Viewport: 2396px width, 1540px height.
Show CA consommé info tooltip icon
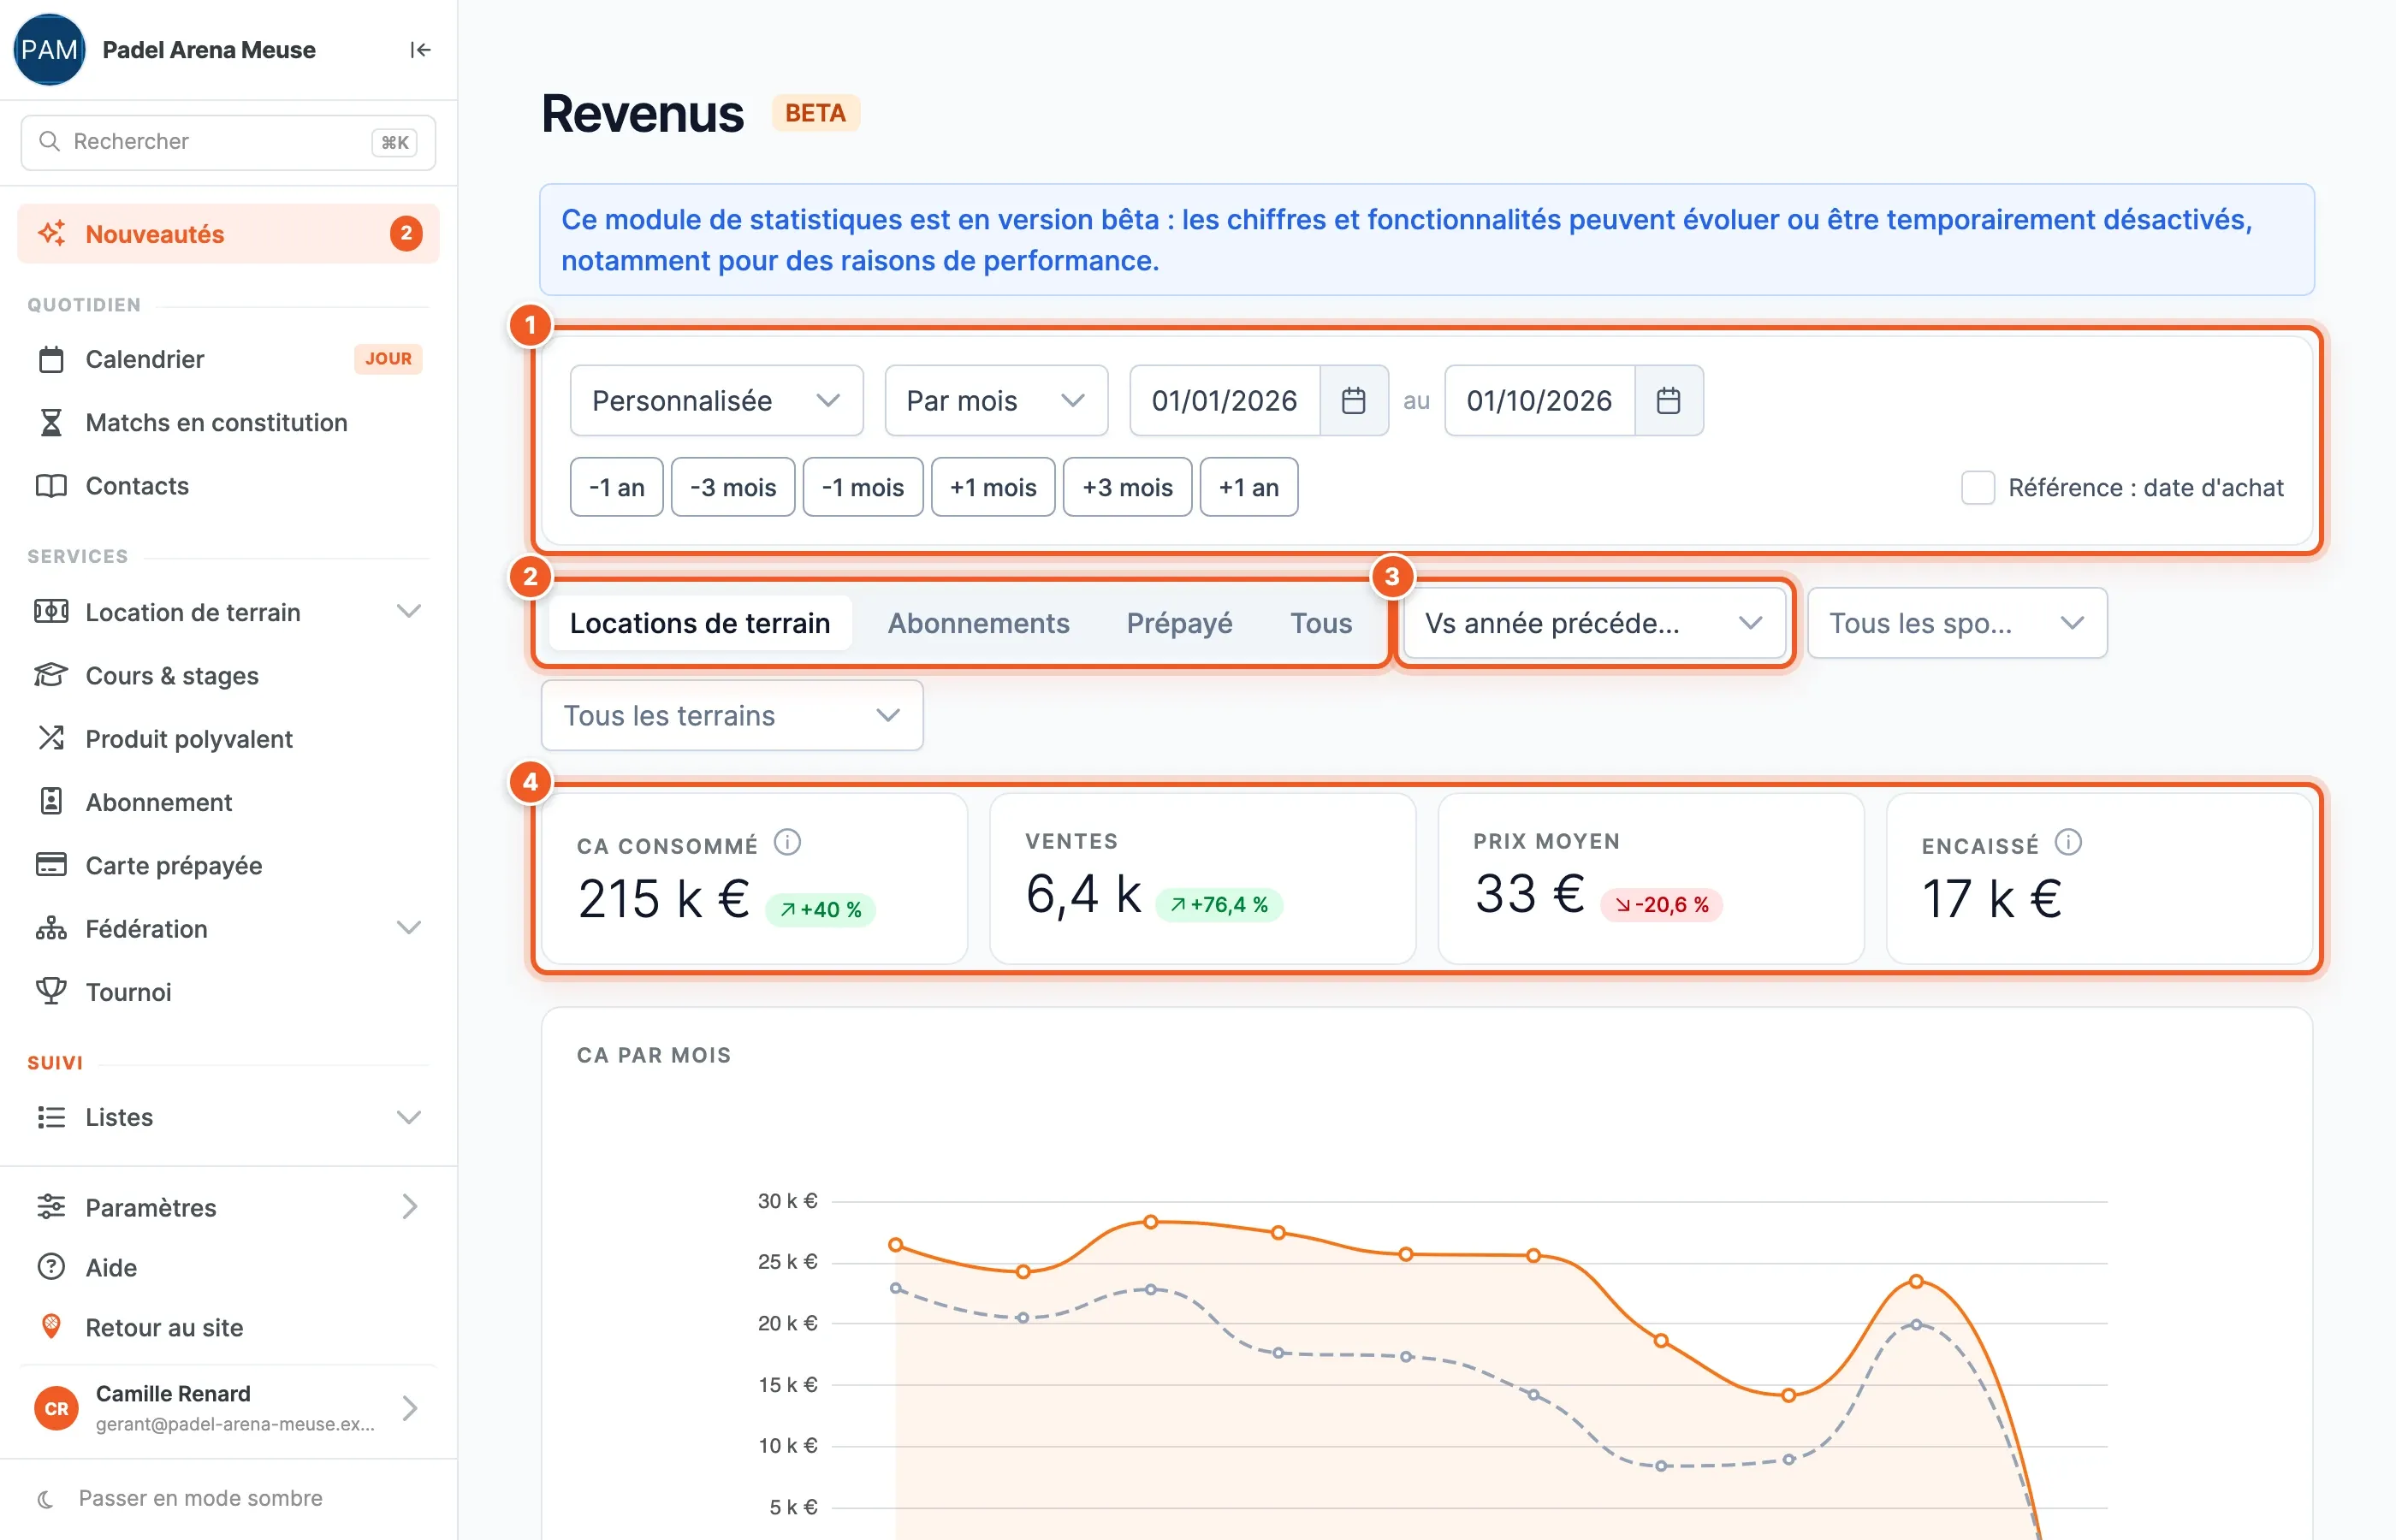tap(788, 842)
